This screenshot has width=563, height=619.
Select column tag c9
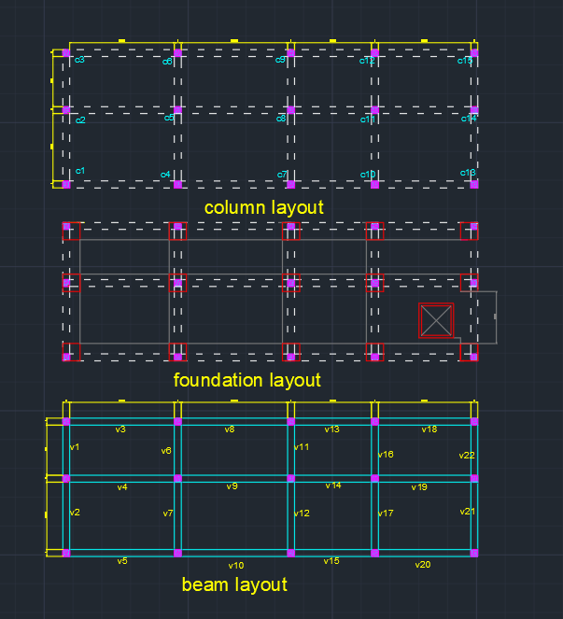point(280,59)
